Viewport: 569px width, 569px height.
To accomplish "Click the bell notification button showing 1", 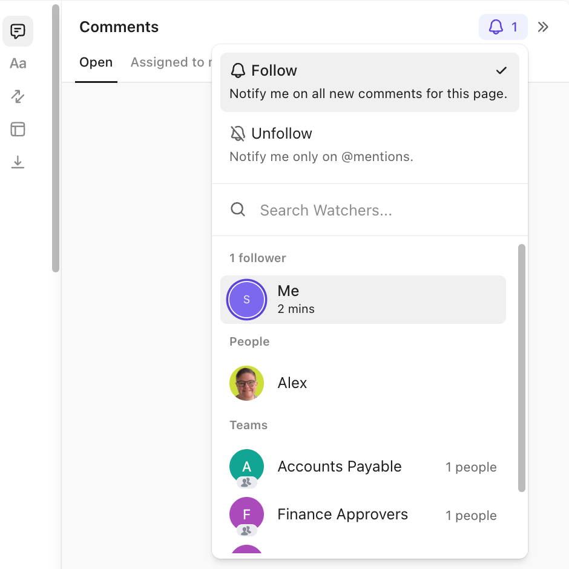I will tap(503, 27).
